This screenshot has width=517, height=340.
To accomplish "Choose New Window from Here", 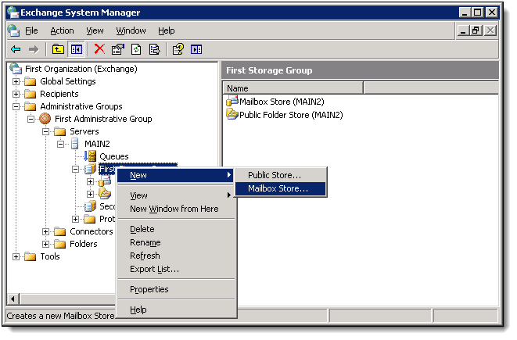I will [x=176, y=209].
